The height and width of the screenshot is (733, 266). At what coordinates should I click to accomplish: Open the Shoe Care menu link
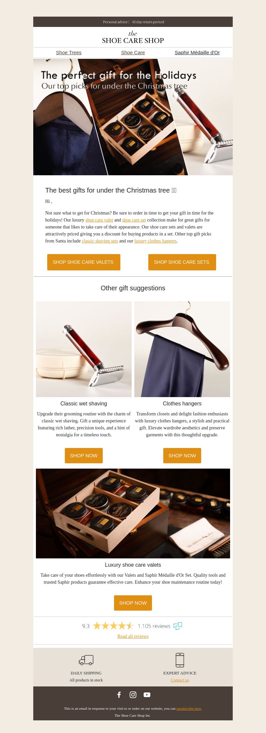pyautogui.click(x=133, y=53)
